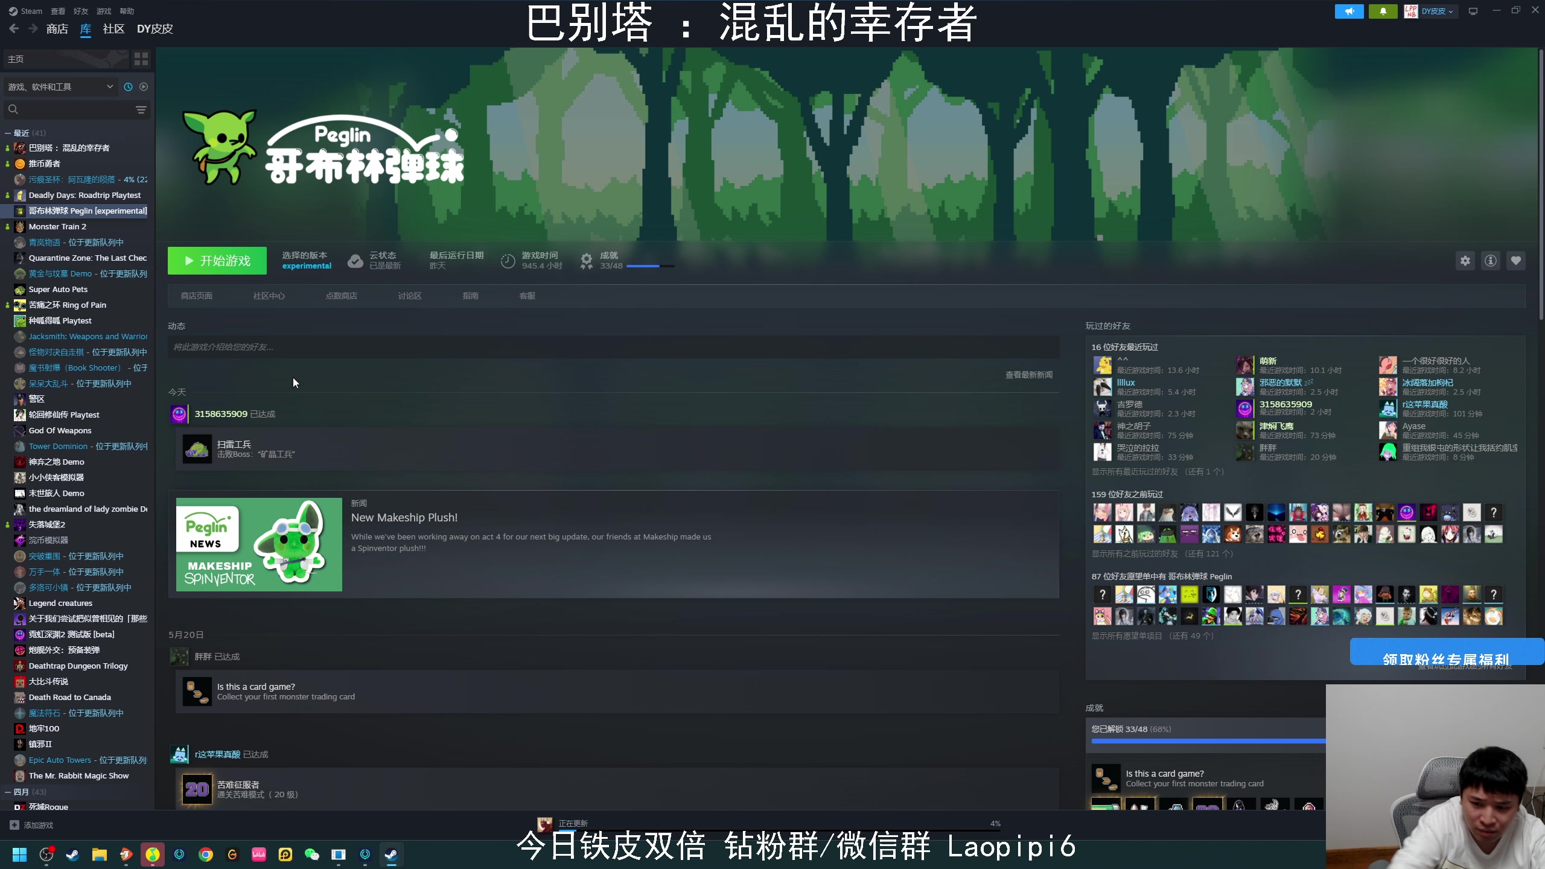The image size is (1545, 869).
Task: Open game settings gear icon
Action: click(1465, 261)
